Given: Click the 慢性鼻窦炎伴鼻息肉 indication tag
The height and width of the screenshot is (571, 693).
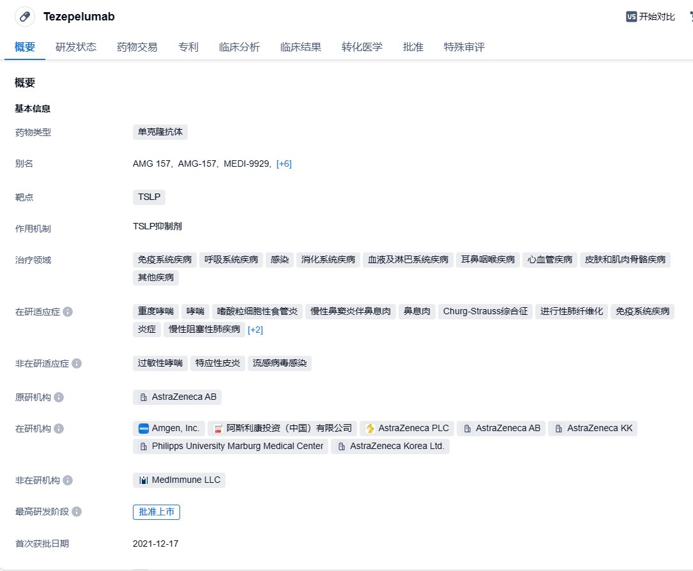Looking at the screenshot, I should point(351,312).
